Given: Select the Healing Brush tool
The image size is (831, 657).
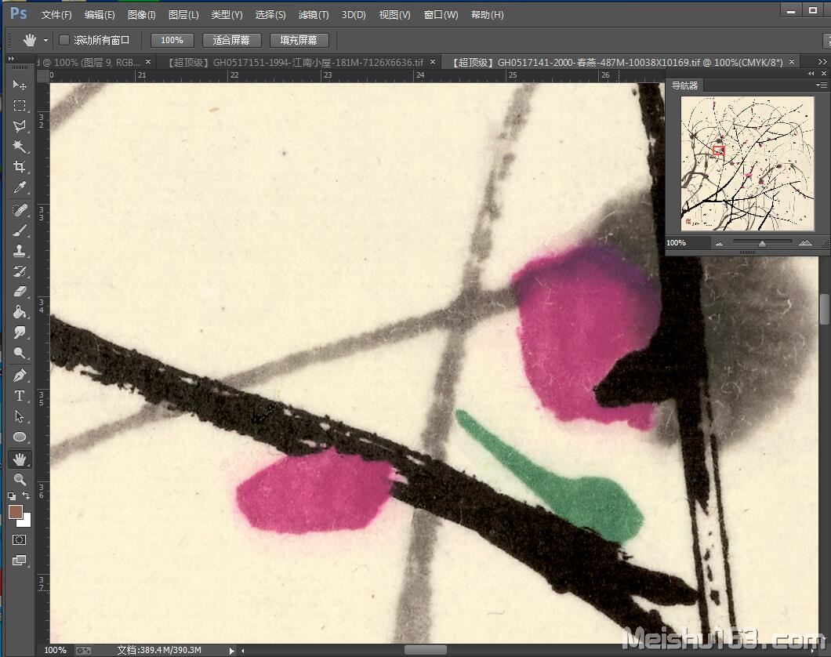Looking at the screenshot, I should pos(20,210).
